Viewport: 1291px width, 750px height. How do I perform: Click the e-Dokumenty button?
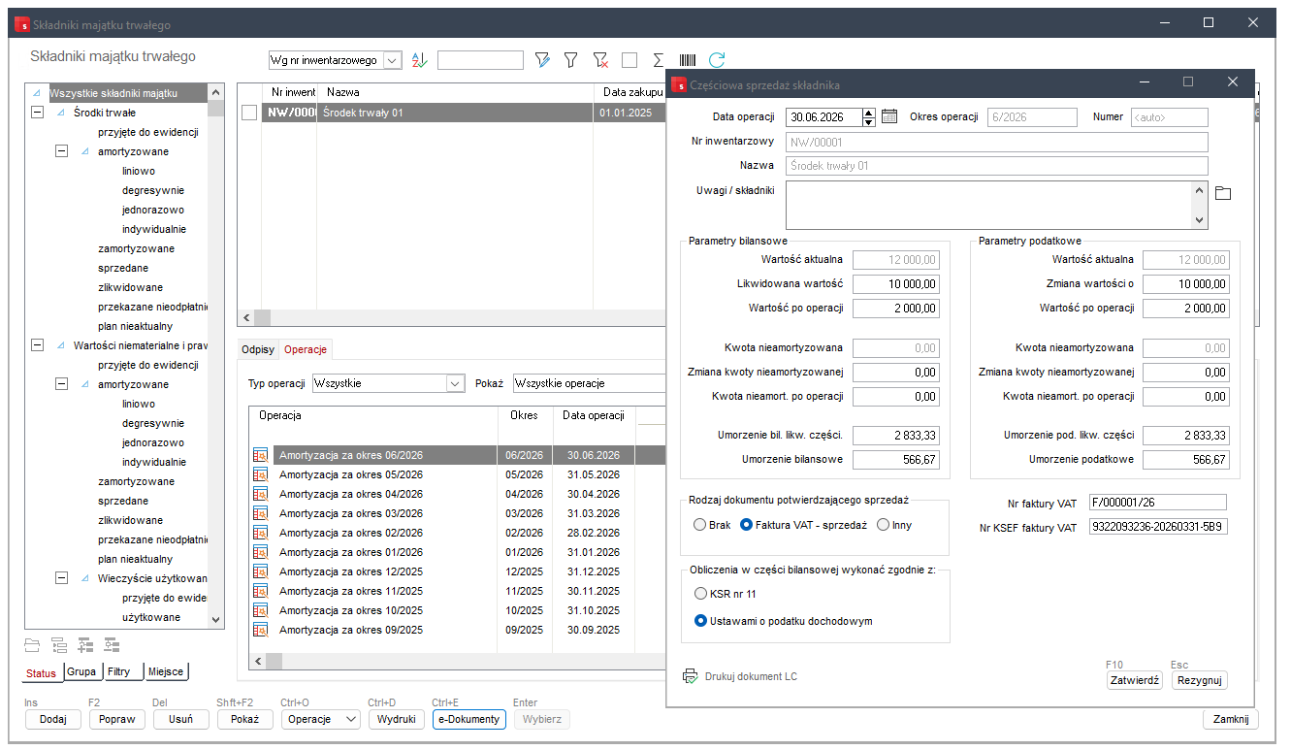[468, 719]
